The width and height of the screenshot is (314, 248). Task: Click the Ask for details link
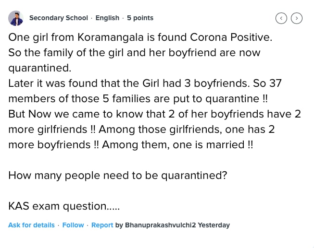pos(31,225)
